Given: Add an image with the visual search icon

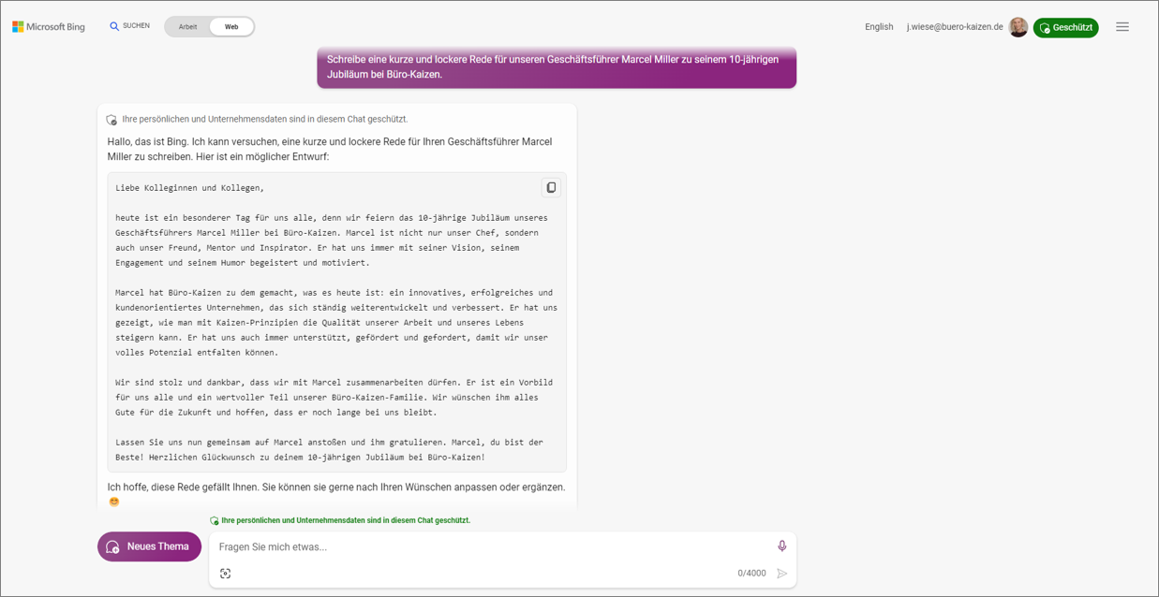Looking at the screenshot, I should click(x=226, y=574).
